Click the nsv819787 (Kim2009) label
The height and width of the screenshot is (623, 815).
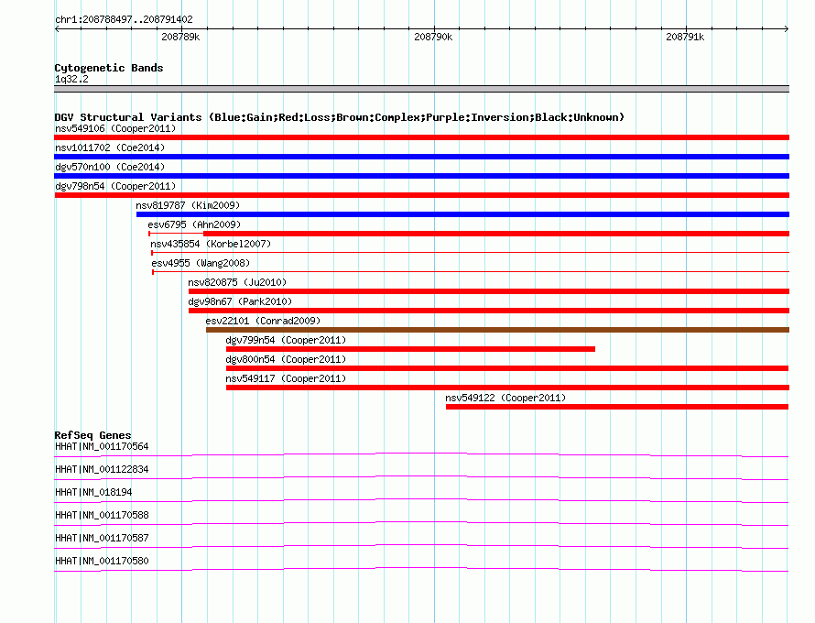pos(188,205)
